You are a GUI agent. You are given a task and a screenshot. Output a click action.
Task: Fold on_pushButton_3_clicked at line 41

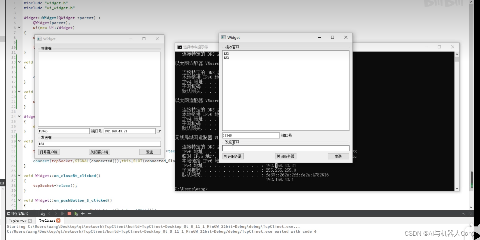pyautogui.click(x=19, y=200)
